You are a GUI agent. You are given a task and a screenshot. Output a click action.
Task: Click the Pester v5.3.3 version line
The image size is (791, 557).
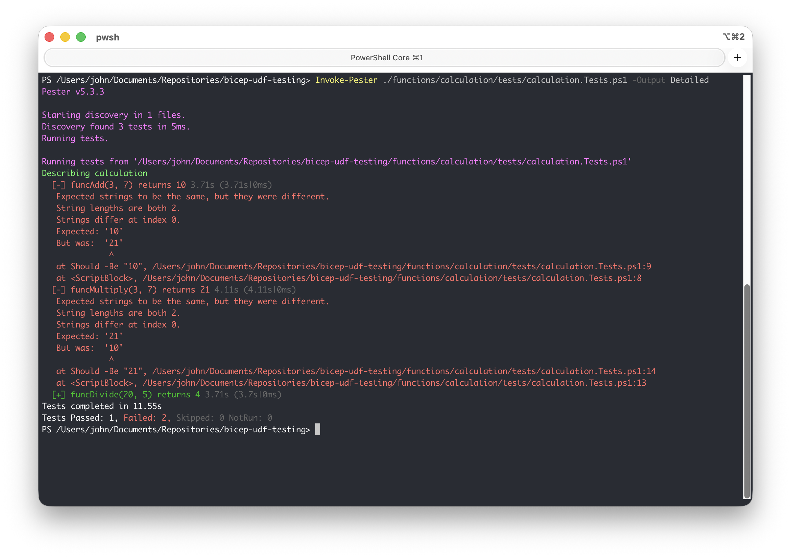(x=73, y=92)
